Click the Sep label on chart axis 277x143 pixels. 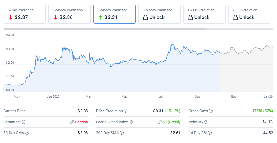pyautogui.click(x=197, y=96)
